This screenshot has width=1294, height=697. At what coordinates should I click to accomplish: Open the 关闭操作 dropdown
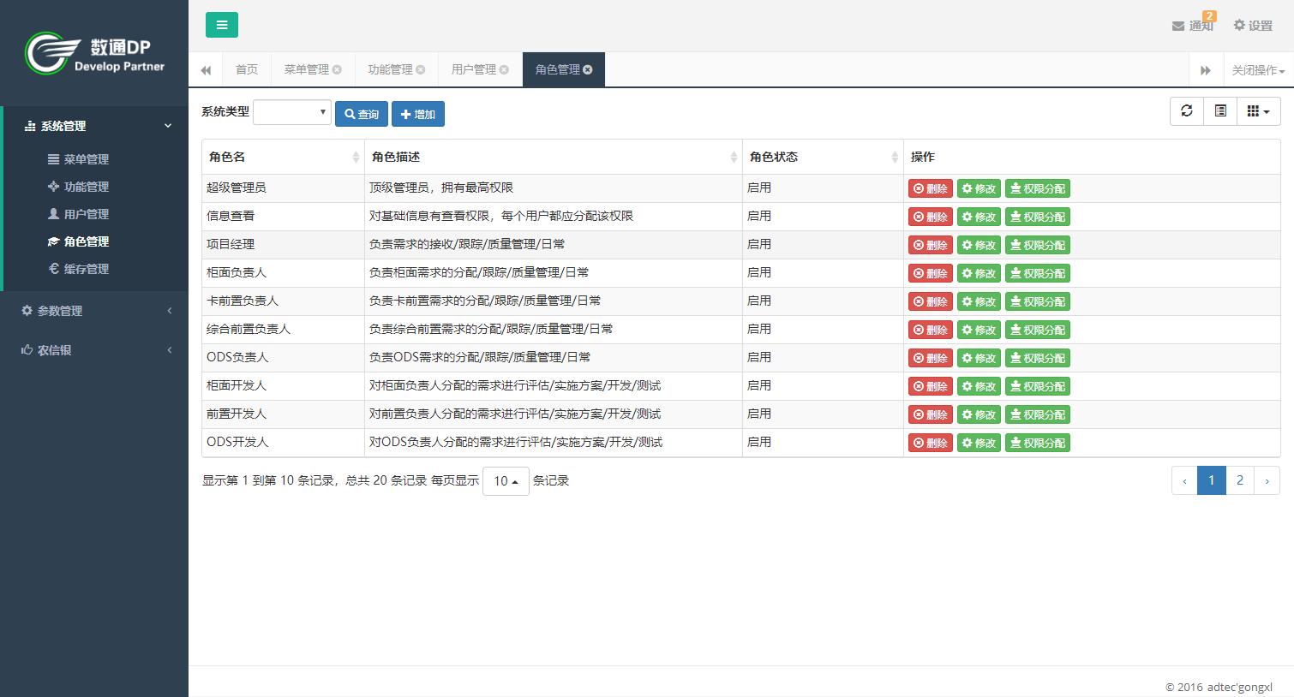(1258, 70)
